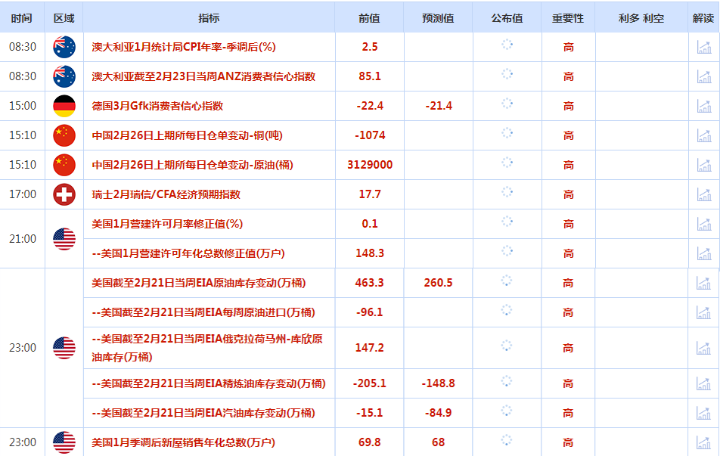
Task: Select forecast value 260.5
Action: (438, 283)
